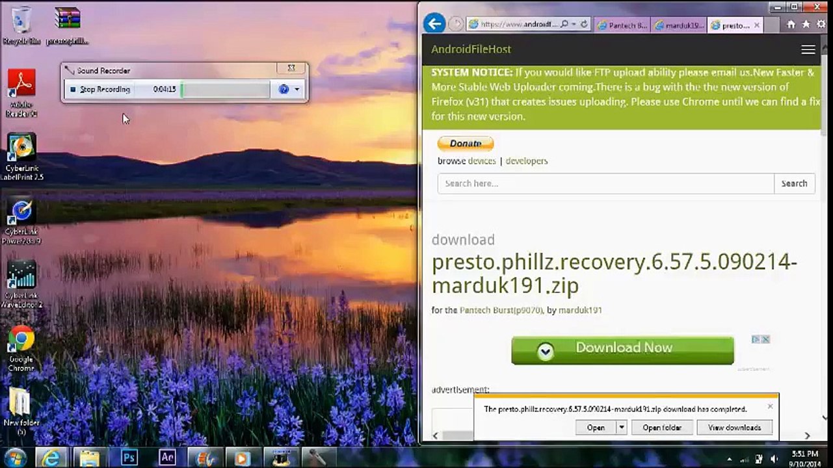Go back in Internet Explorer
The width and height of the screenshot is (833, 468).
[x=434, y=24]
